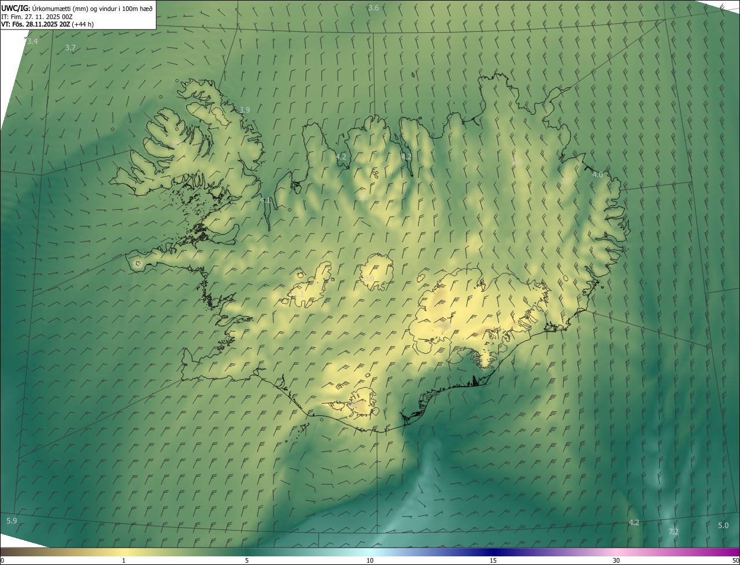The width and height of the screenshot is (740, 565).
Task: Click the 4.0 value label
Action: click(x=597, y=174)
